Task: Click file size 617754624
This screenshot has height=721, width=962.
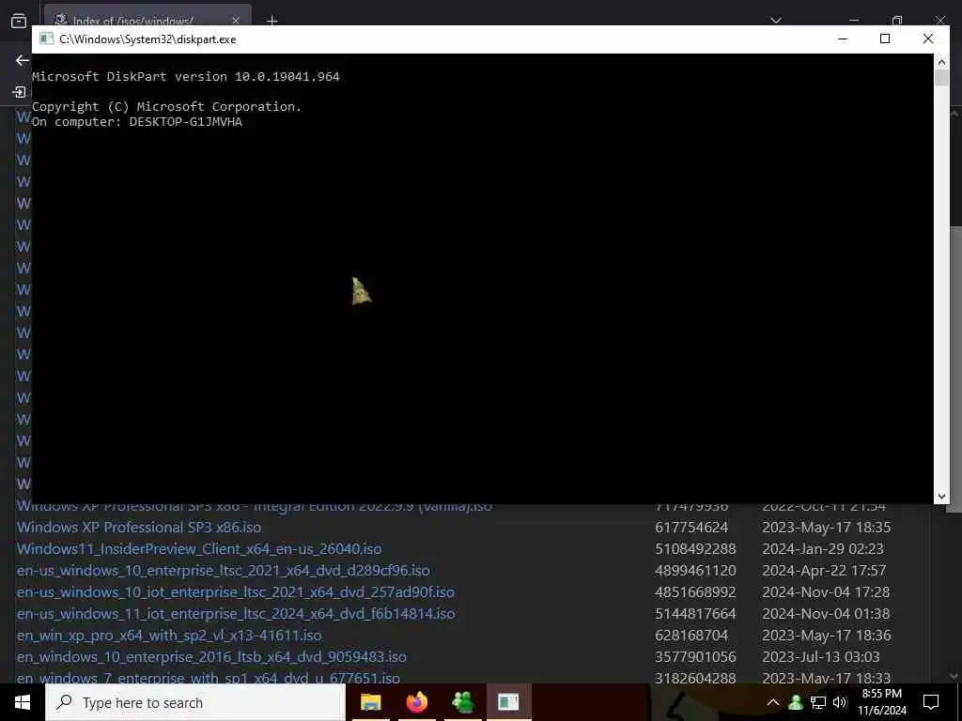Action: pyautogui.click(x=691, y=528)
